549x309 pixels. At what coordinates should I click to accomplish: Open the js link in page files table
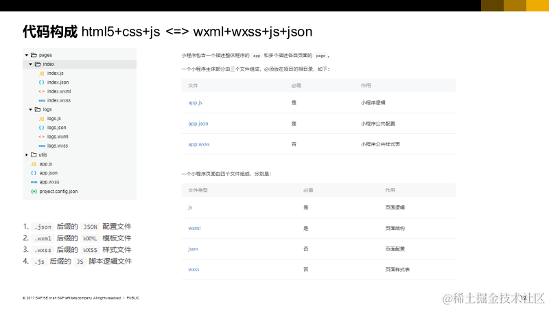click(190, 207)
